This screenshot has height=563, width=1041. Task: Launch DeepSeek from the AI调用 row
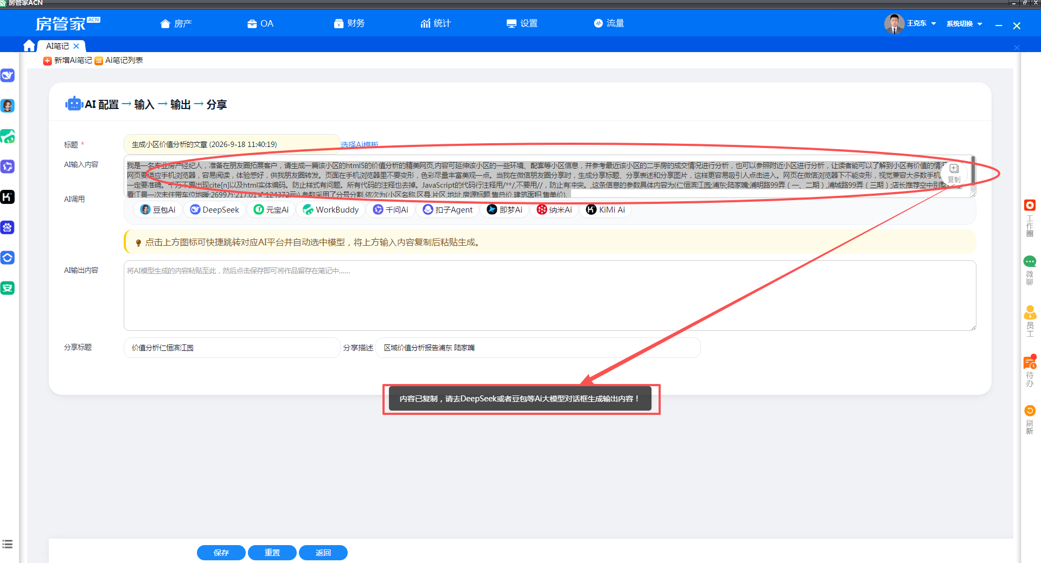coord(215,210)
